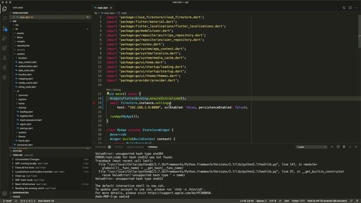Open the terminal shell selector dropdown

[x=311, y=147]
